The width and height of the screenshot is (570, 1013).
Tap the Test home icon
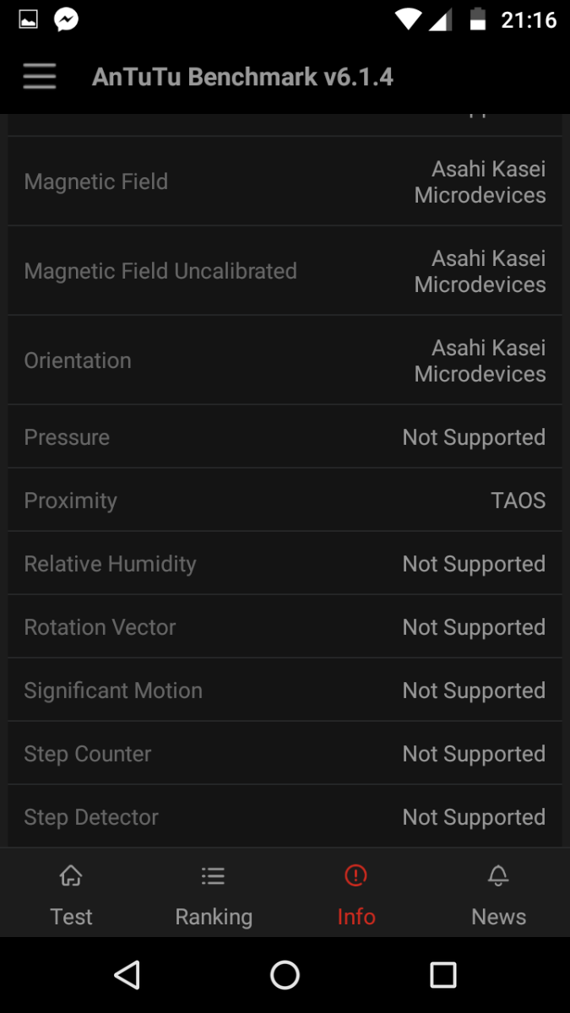pos(71,876)
